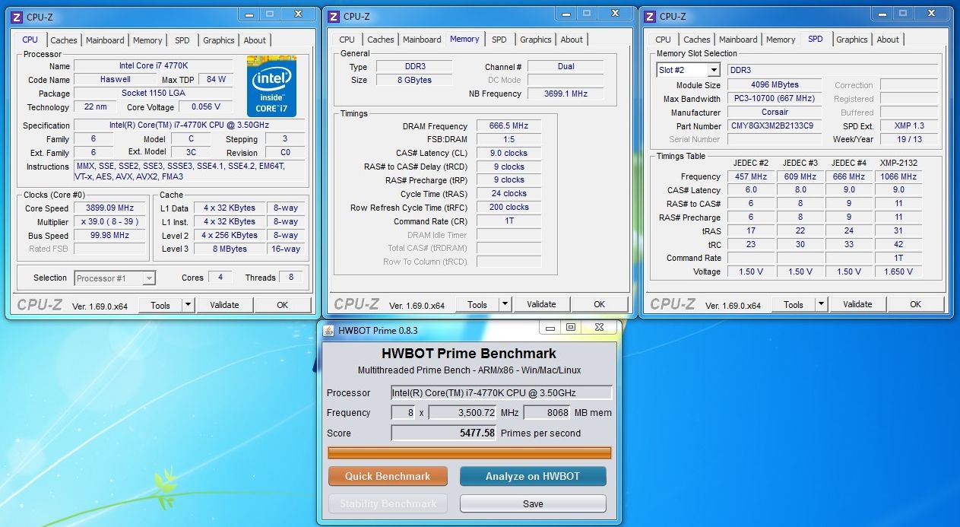Click the disabled Stability Benchmark button
The image size is (960, 527).
(x=388, y=503)
